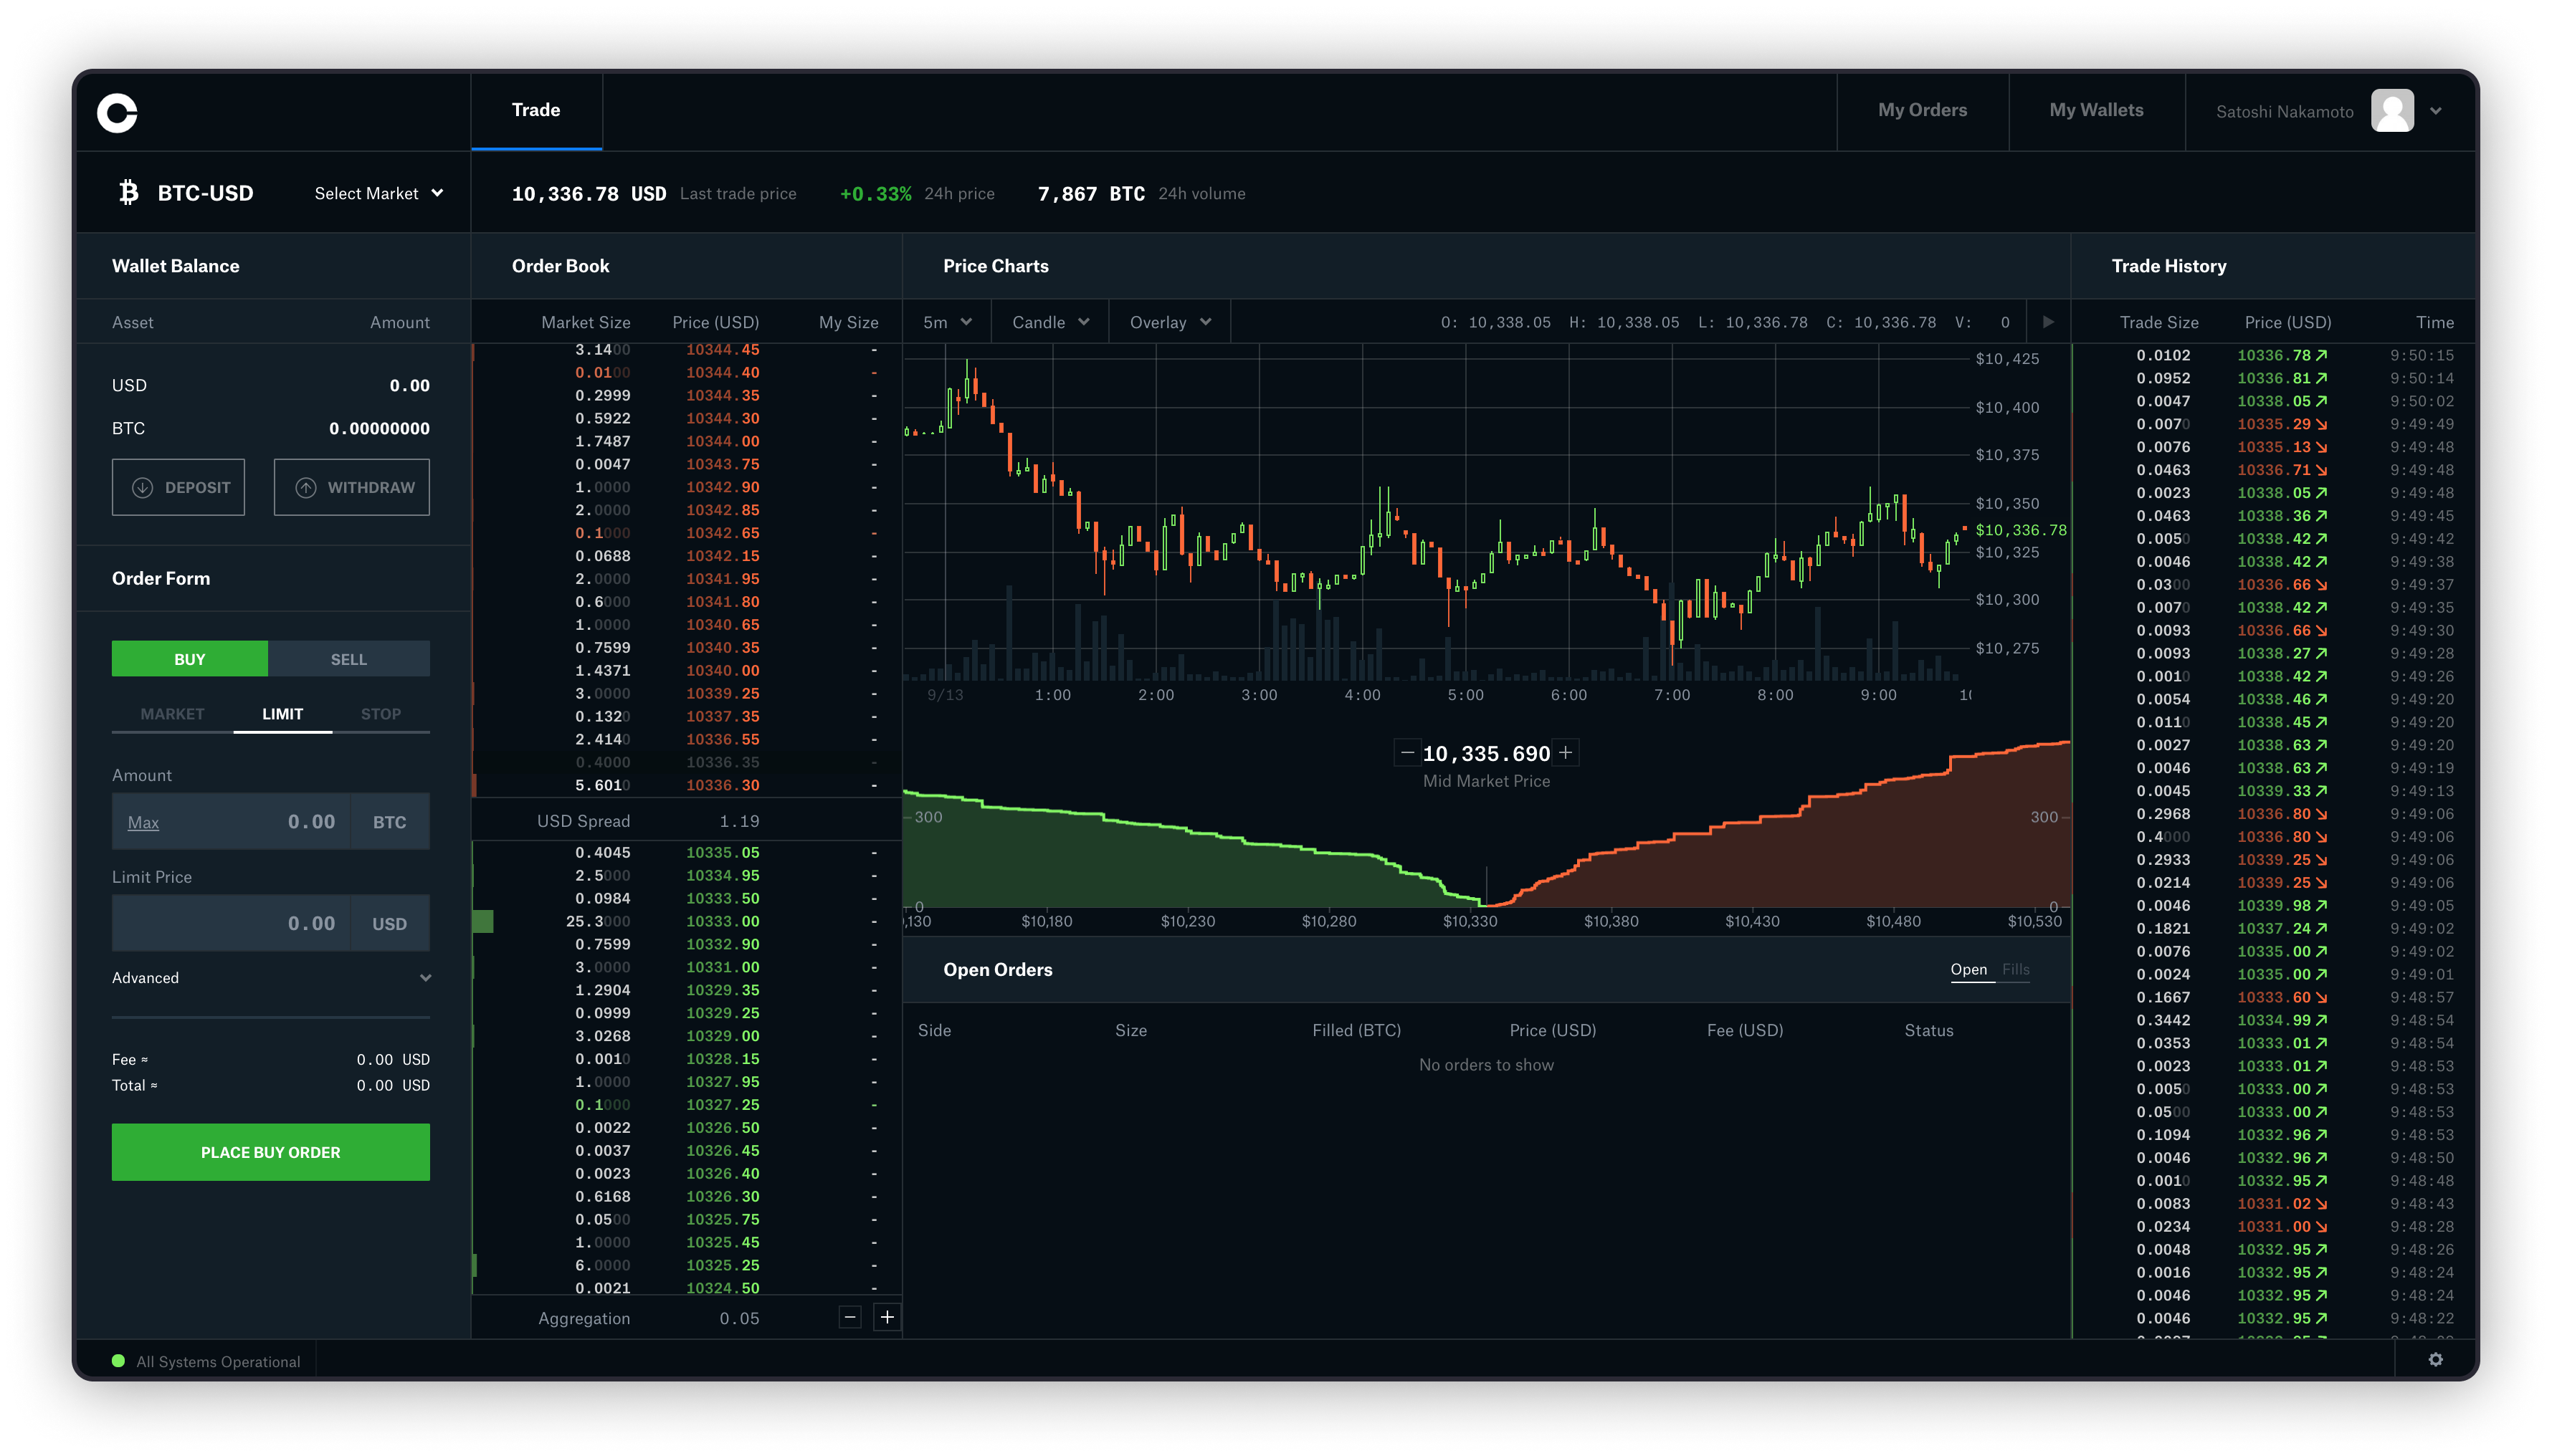Click PLACE BUY ORDER button
Screen dimensions: 2552x1456
(270, 1151)
